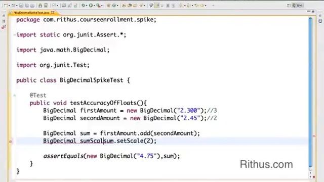Viewport: 324px width, 182px height.
Task: Click the New Java Package icon
Action: coord(108,6)
